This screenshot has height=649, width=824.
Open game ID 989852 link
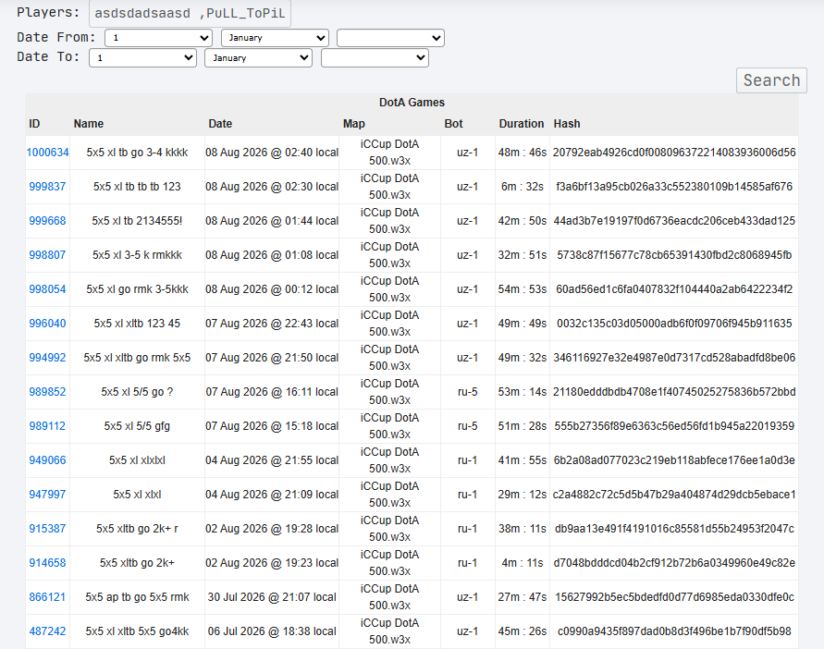tap(47, 391)
